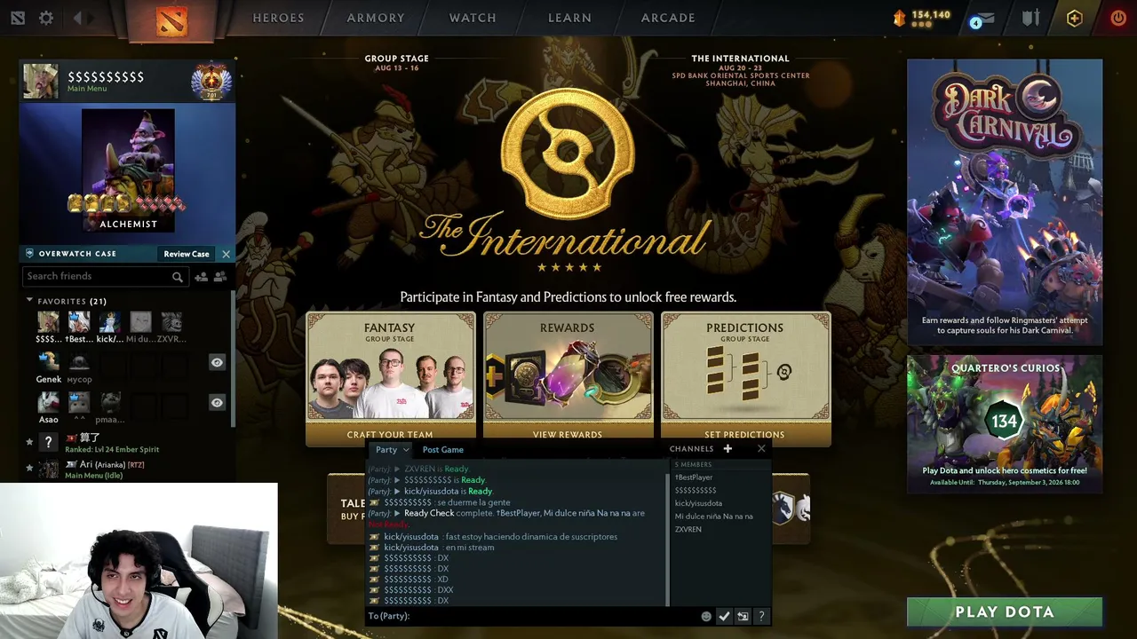Toggle the eye icon on Genek's row

tap(217, 362)
